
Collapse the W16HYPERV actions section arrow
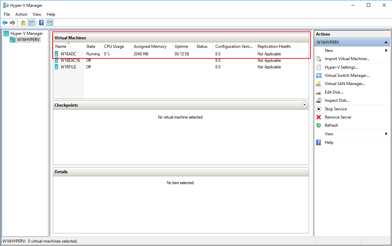386,42
